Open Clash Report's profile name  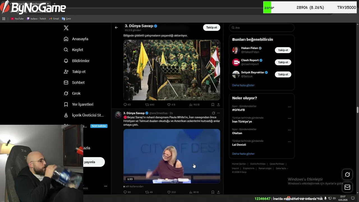point(250,60)
